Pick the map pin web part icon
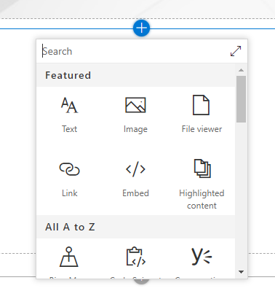 click(69, 257)
